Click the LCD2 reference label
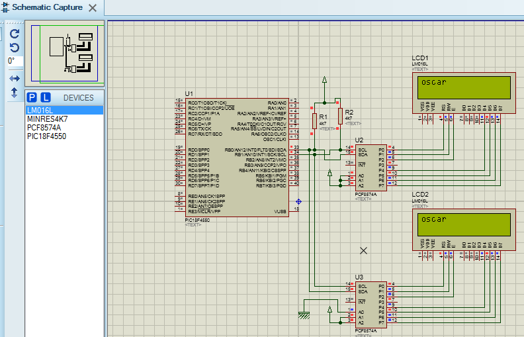The height and width of the screenshot is (337, 524). 420,195
